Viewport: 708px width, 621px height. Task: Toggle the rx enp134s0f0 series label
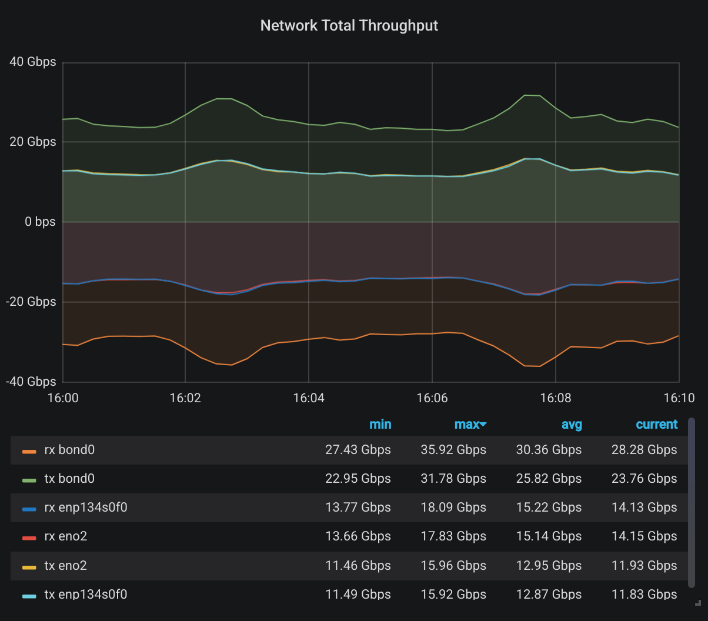coord(86,508)
